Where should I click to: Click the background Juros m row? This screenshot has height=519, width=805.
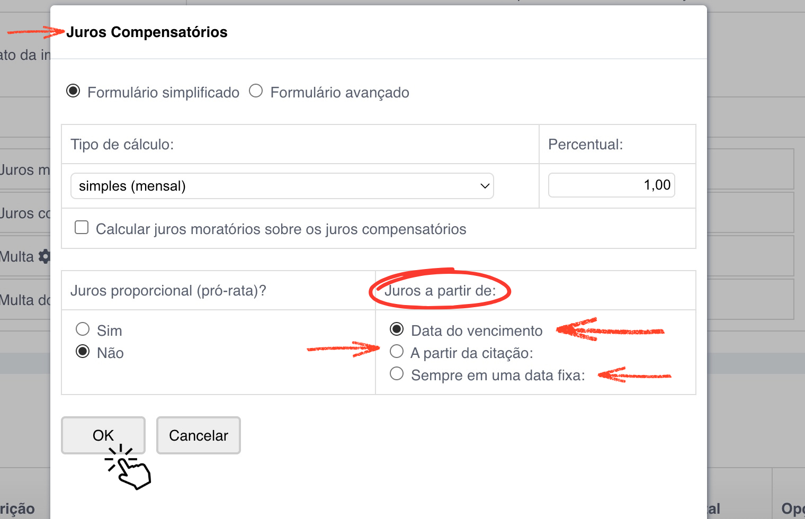click(x=25, y=170)
